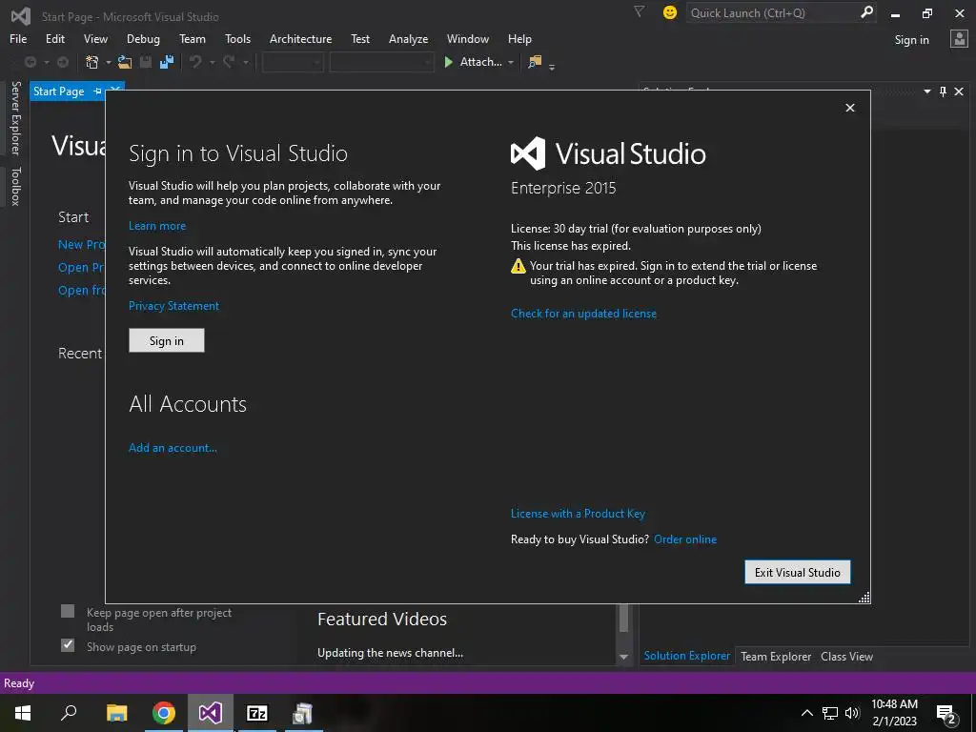The width and height of the screenshot is (976, 732).
Task: Open the Redo history dropdown arrow
Action: 246,62
